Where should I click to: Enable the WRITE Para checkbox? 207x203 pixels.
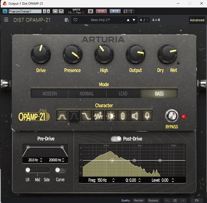83,13
